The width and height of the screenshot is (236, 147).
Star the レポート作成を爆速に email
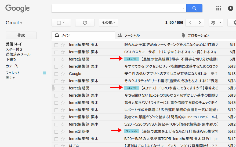pyautogui.click(x=63, y=110)
